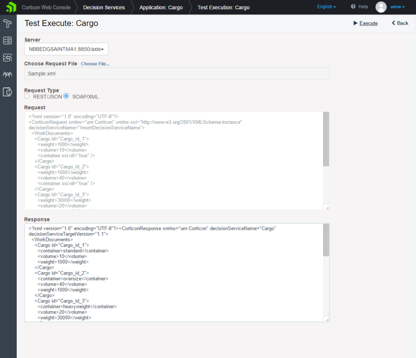Click the Choose File... link

point(95,64)
